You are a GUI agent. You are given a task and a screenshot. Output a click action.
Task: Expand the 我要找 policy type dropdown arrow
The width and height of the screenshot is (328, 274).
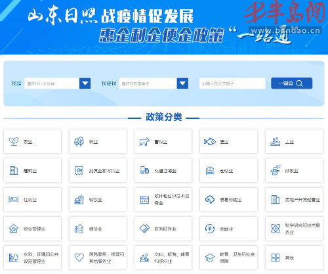(x=182, y=83)
